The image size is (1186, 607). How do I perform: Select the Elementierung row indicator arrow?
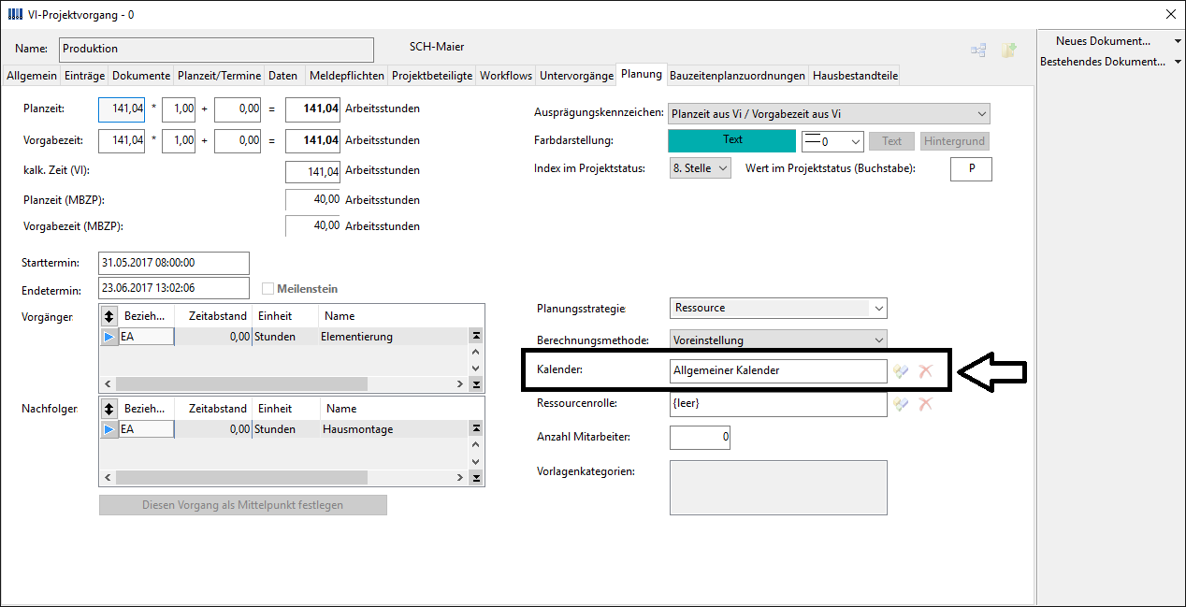click(x=109, y=337)
